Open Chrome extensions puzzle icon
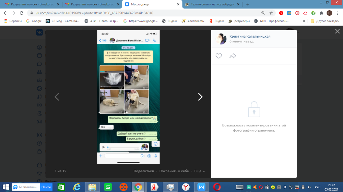Viewport: 343px width, 192px height. pos(321,13)
